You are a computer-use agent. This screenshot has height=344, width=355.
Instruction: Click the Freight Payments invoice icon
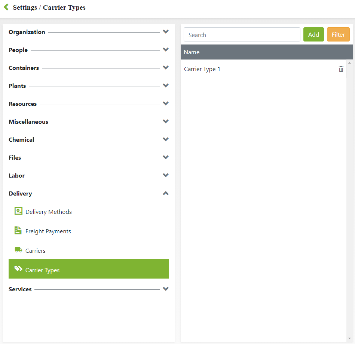click(18, 231)
